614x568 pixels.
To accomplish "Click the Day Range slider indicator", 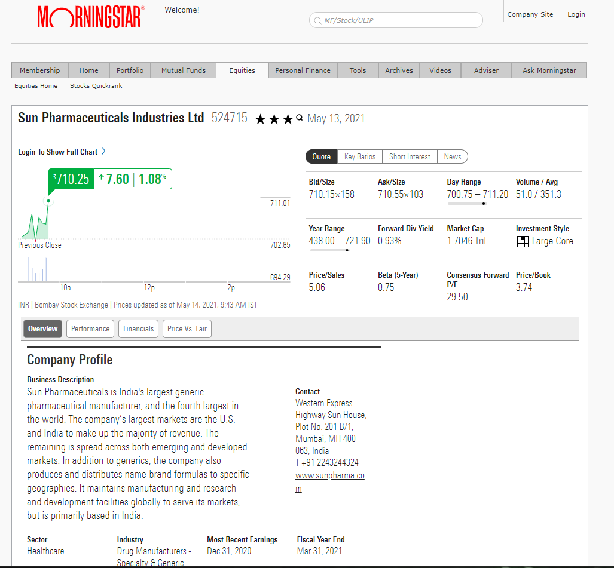I will pyautogui.click(x=484, y=204).
